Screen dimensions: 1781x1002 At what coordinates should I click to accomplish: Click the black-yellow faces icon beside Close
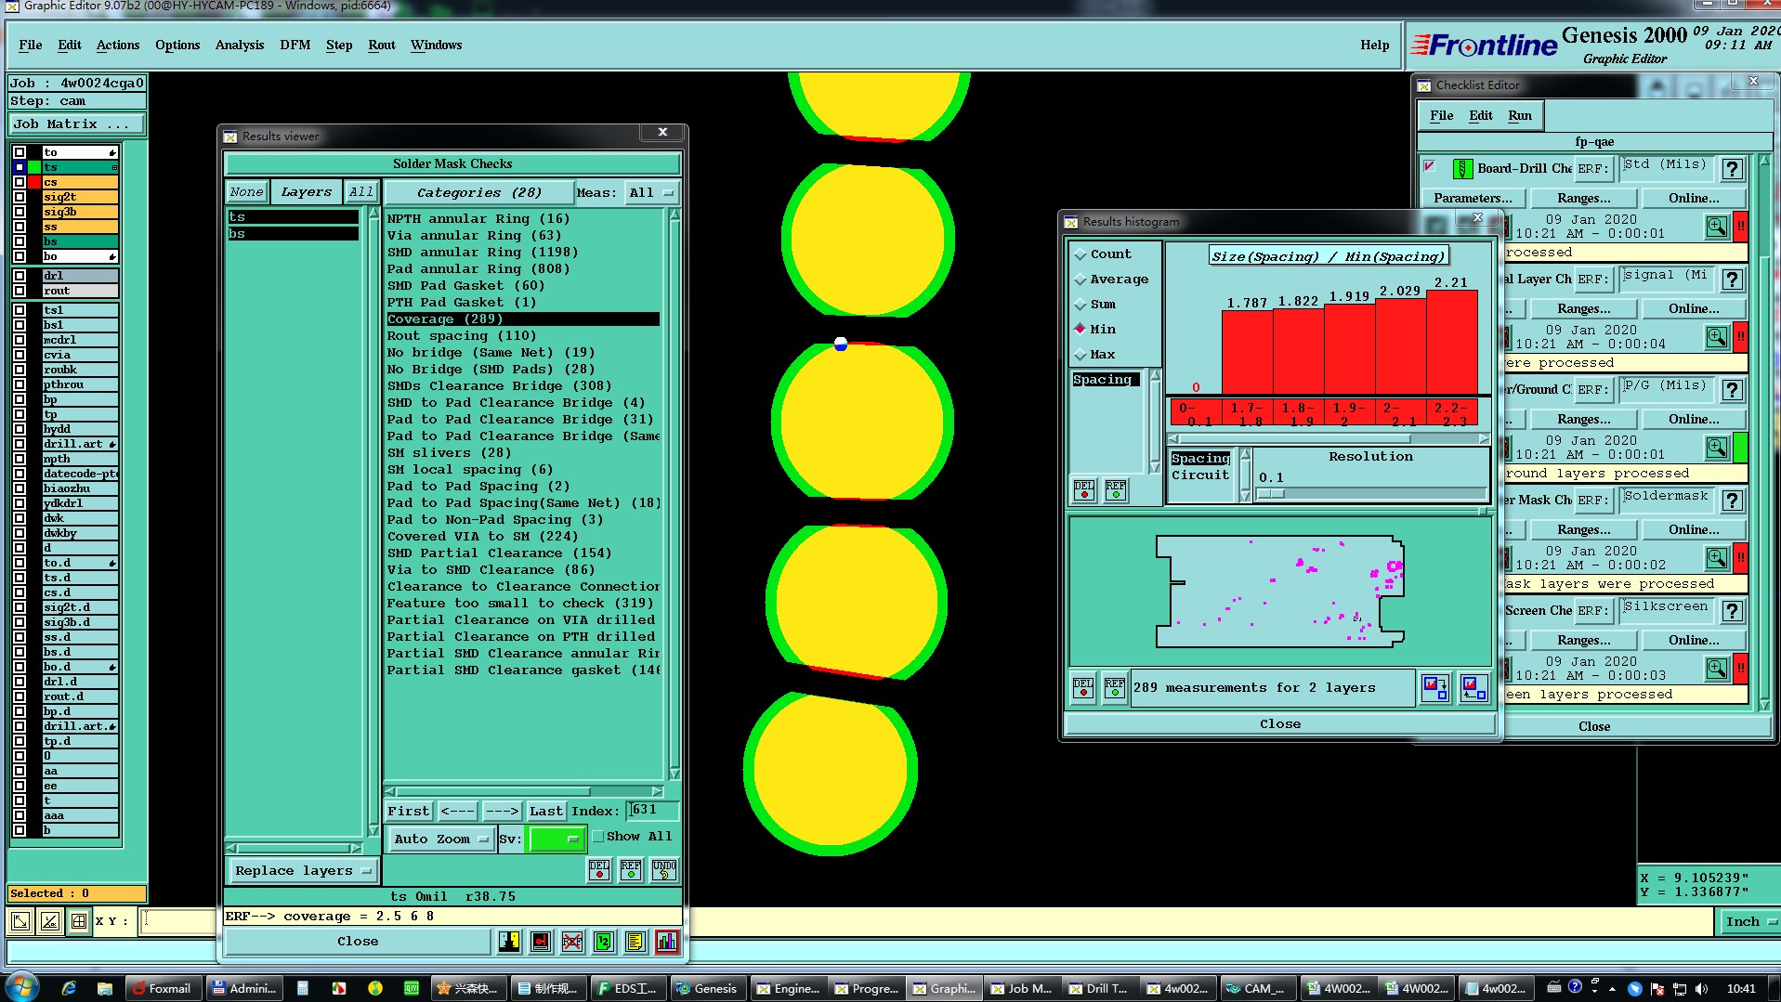pos(509,942)
